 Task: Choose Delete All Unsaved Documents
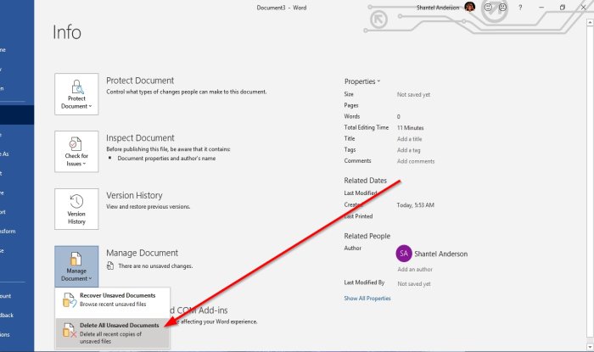point(113,333)
